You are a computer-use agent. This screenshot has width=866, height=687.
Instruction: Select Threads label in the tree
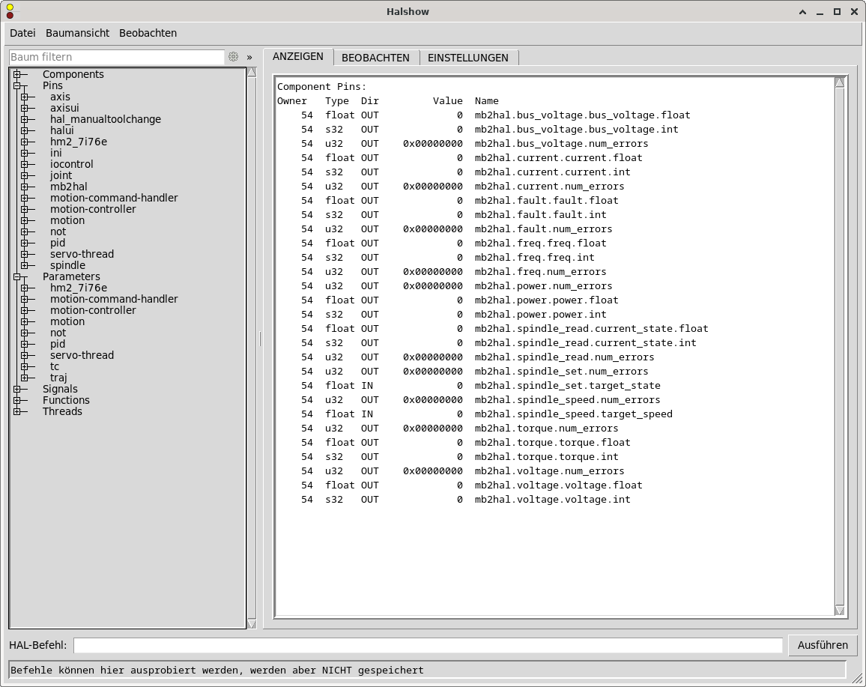[x=62, y=411]
